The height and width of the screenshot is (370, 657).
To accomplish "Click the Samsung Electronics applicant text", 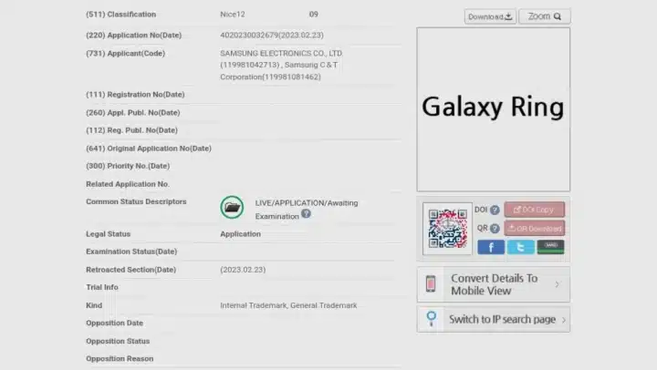I will point(281,54).
